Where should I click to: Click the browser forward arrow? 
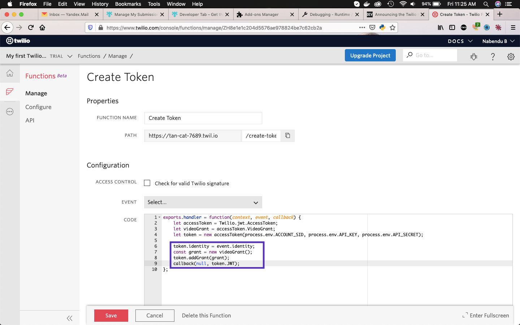point(19,27)
